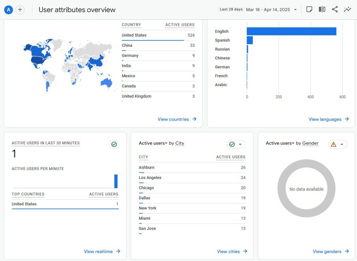Click the View countries link
Screen dimensions: 357x261
click(x=173, y=119)
